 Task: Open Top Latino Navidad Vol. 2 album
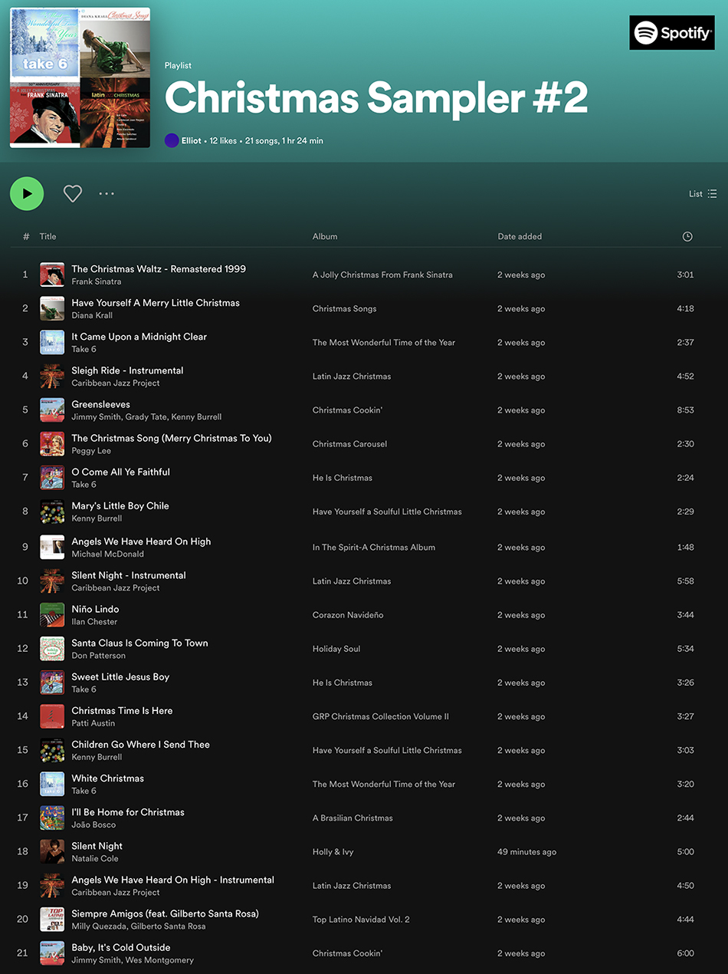361,919
